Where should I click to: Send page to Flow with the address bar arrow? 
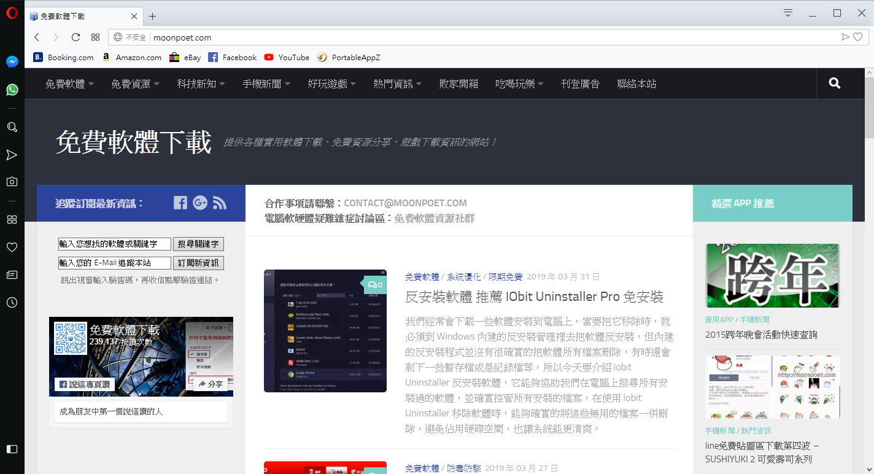845,37
